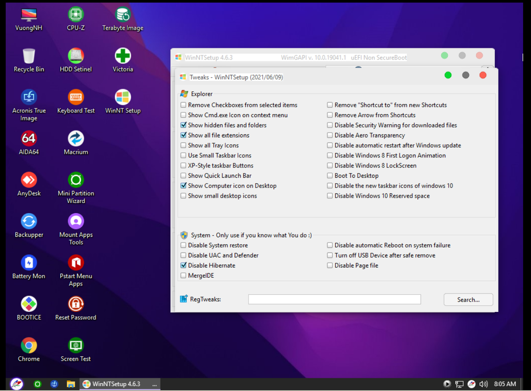531x391 pixels.
Task: Tick Disable automatic restart after Windows update
Action: [329, 146]
